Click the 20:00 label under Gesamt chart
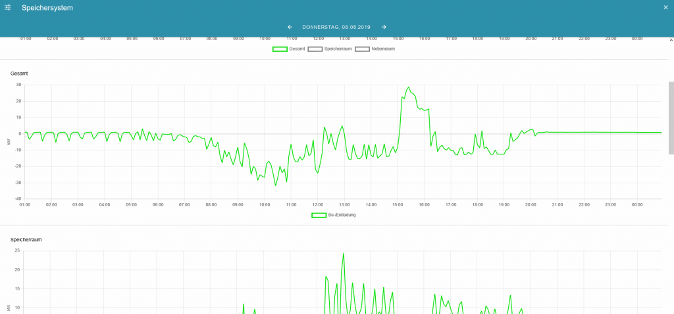 (x=531, y=204)
